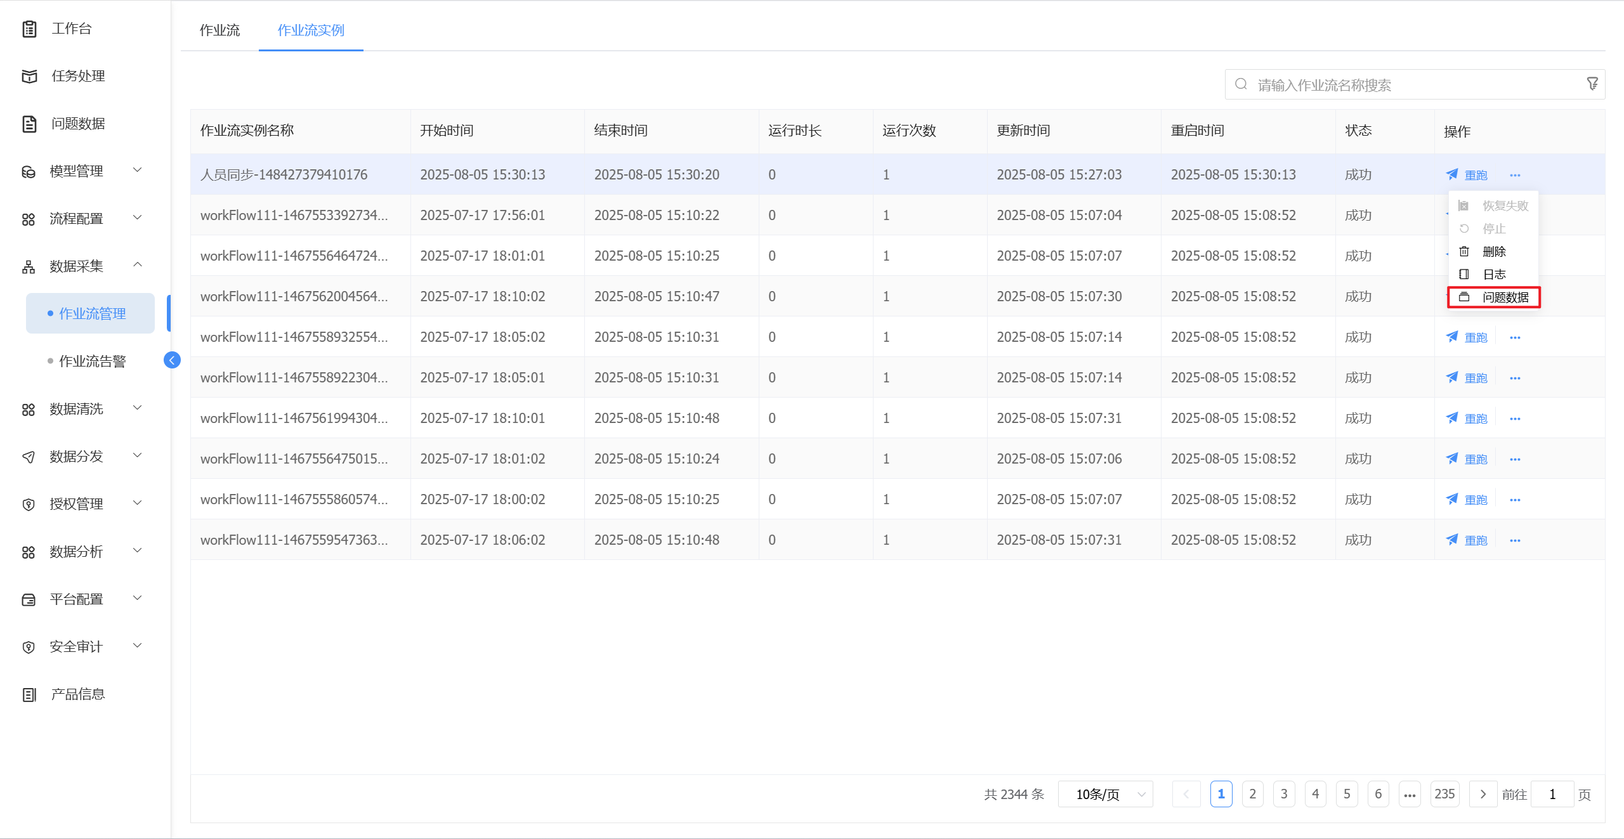The height and width of the screenshot is (839, 1624).
Task: Click 重跑 link for the 人员同步 row
Action: (1476, 175)
